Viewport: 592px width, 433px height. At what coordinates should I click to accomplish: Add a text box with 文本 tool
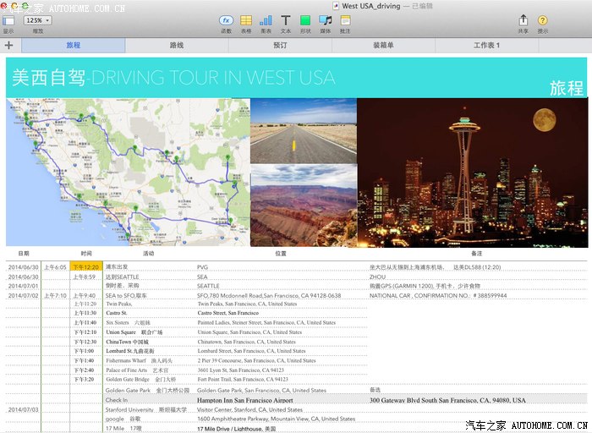click(x=286, y=20)
